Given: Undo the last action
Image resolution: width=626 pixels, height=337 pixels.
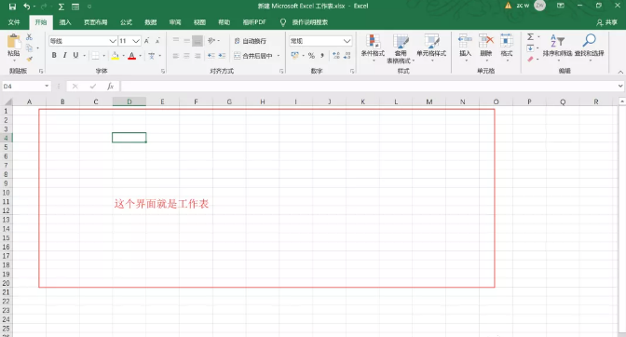Looking at the screenshot, I should 26,7.
